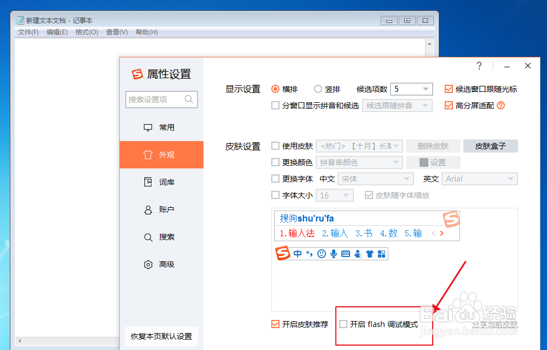547x350 pixels.
Task: Open the font size dropdown showing 16
Action: pos(335,195)
